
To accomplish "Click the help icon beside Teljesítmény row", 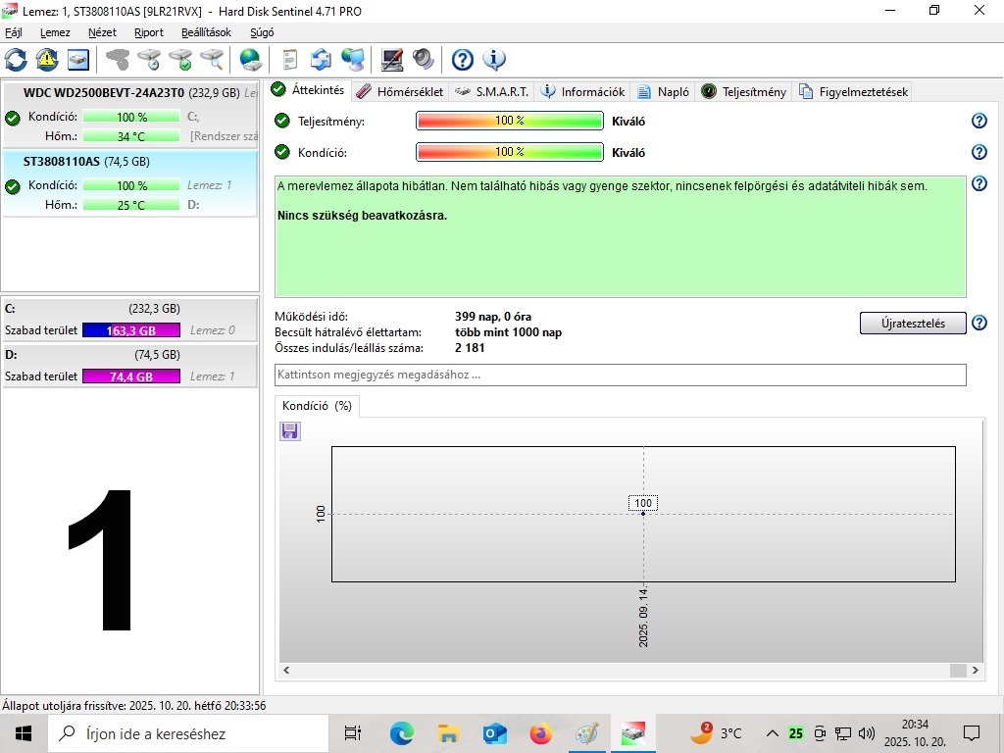I will tap(979, 121).
